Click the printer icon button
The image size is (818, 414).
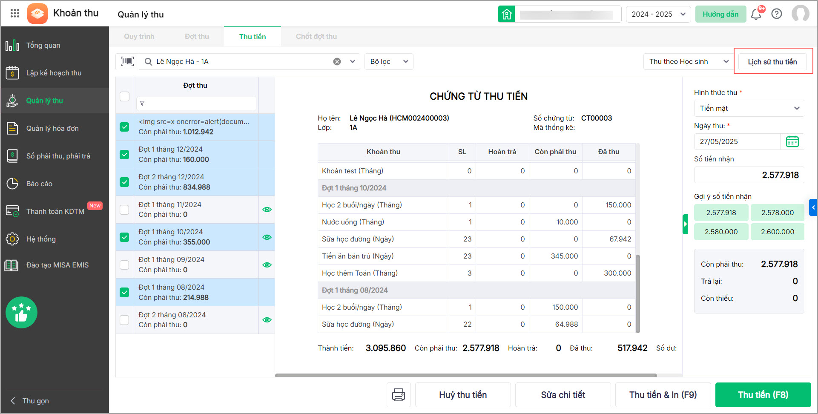pyautogui.click(x=399, y=395)
